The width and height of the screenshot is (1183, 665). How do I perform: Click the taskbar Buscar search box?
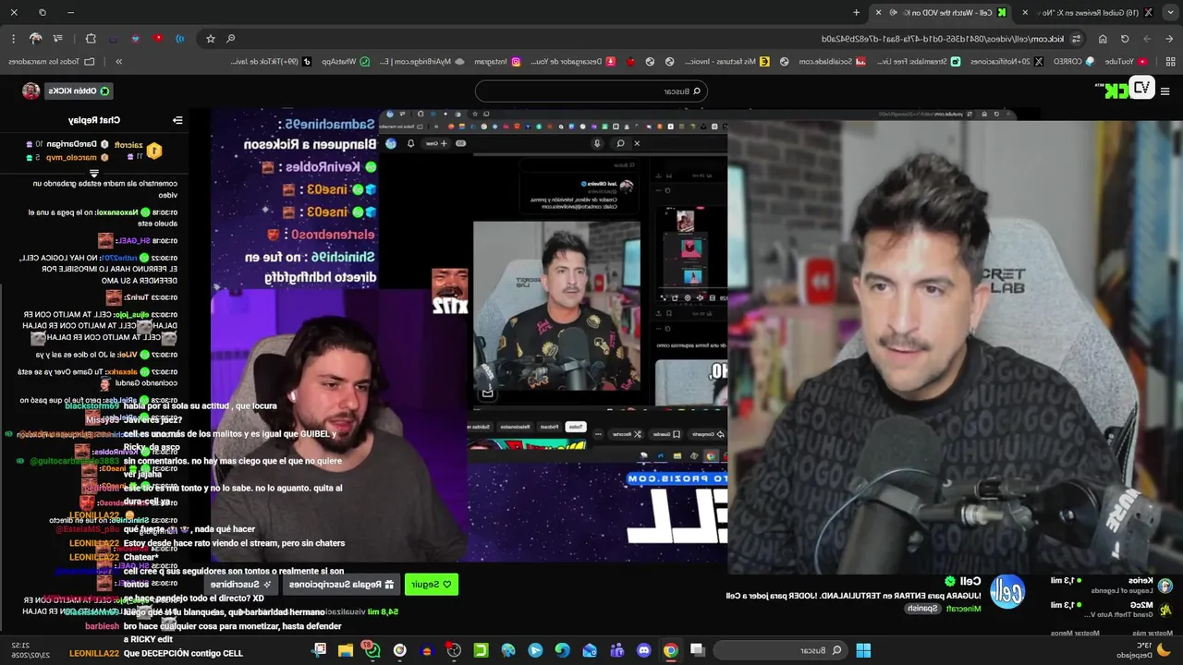[778, 650]
